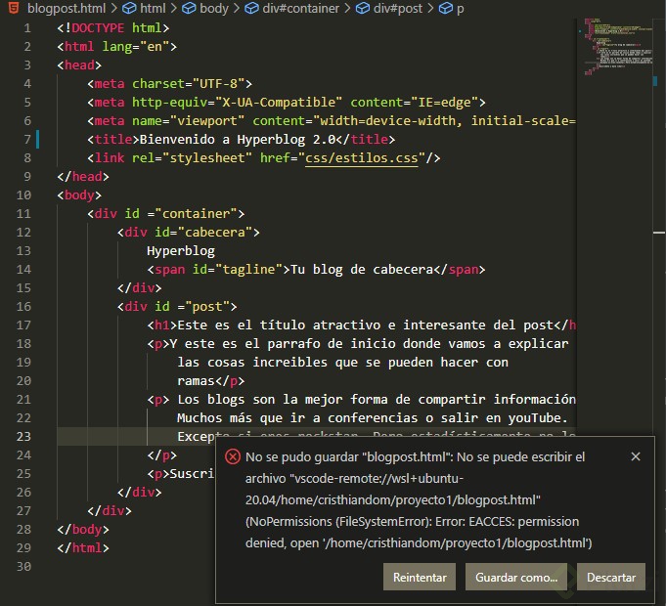Image resolution: width=666 pixels, height=606 pixels.
Task: Click the id="cabecera" attribute
Action: pyautogui.click(x=203, y=232)
